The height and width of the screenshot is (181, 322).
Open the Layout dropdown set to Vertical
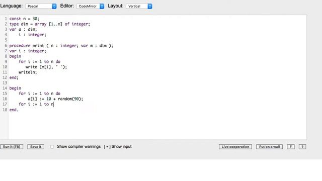tap(139, 6)
